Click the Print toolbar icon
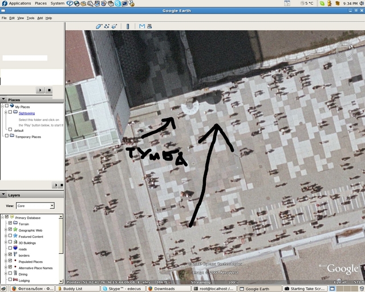 [x=149, y=26]
